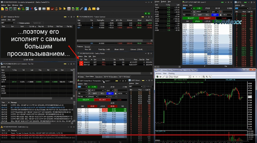Click the globe with person toolbar icon
The height and width of the screenshot is (143, 257).
pos(36,9)
